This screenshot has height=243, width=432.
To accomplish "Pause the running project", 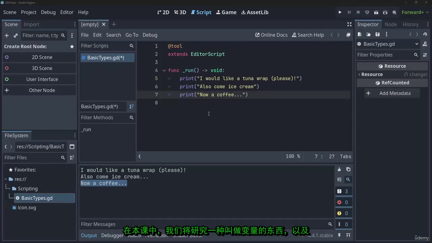I will click(349, 12).
